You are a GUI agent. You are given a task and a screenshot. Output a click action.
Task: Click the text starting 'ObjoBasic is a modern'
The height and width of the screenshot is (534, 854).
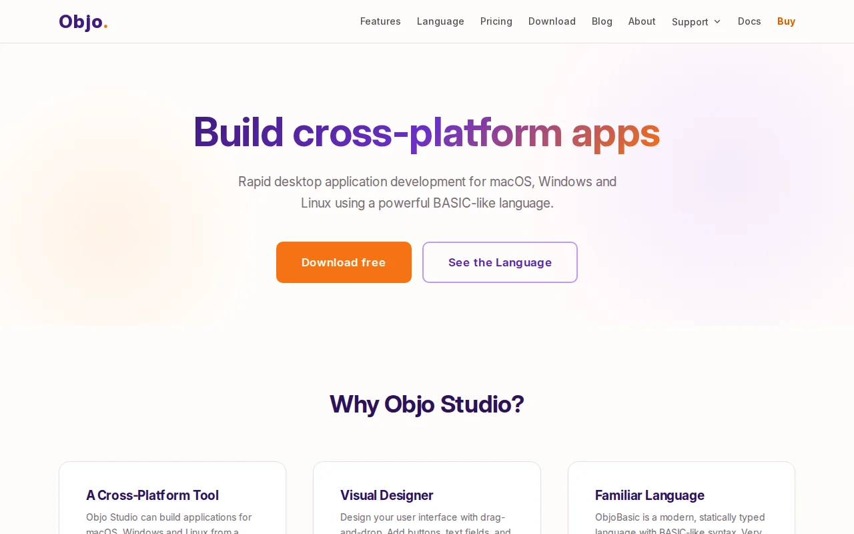click(x=680, y=525)
